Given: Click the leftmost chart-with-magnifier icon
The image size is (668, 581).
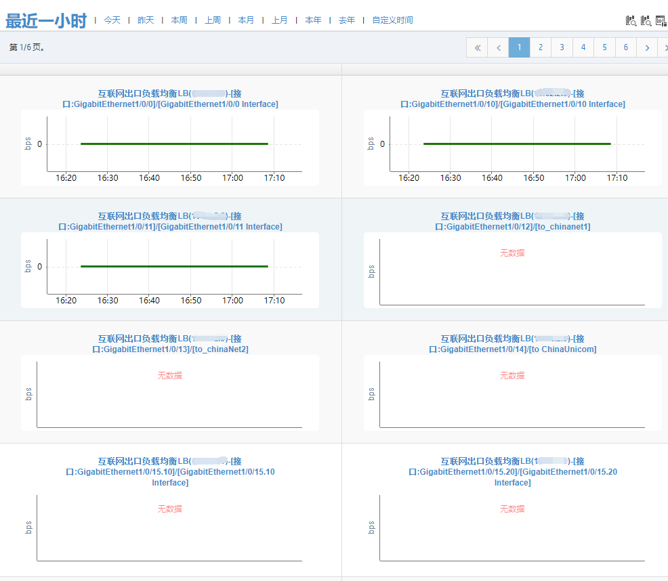Looking at the screenshot, I should (x=631, y=20).
